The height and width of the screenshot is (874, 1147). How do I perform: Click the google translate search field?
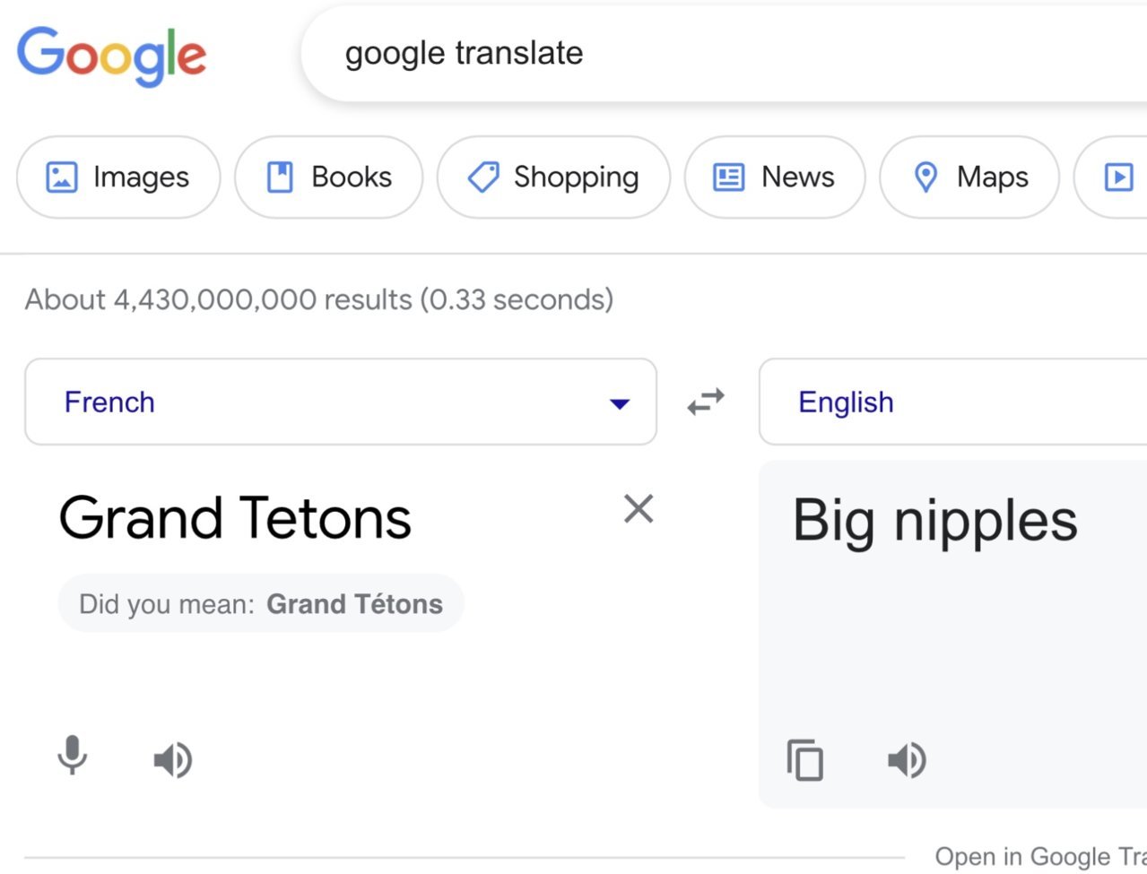(724, 54)
